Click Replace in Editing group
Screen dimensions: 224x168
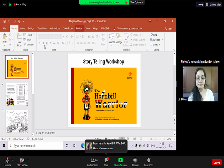click(156, 40)
